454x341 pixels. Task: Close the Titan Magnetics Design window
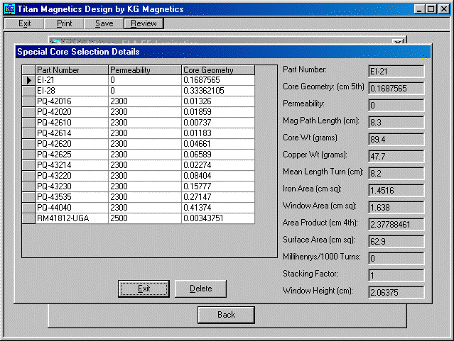443,9
